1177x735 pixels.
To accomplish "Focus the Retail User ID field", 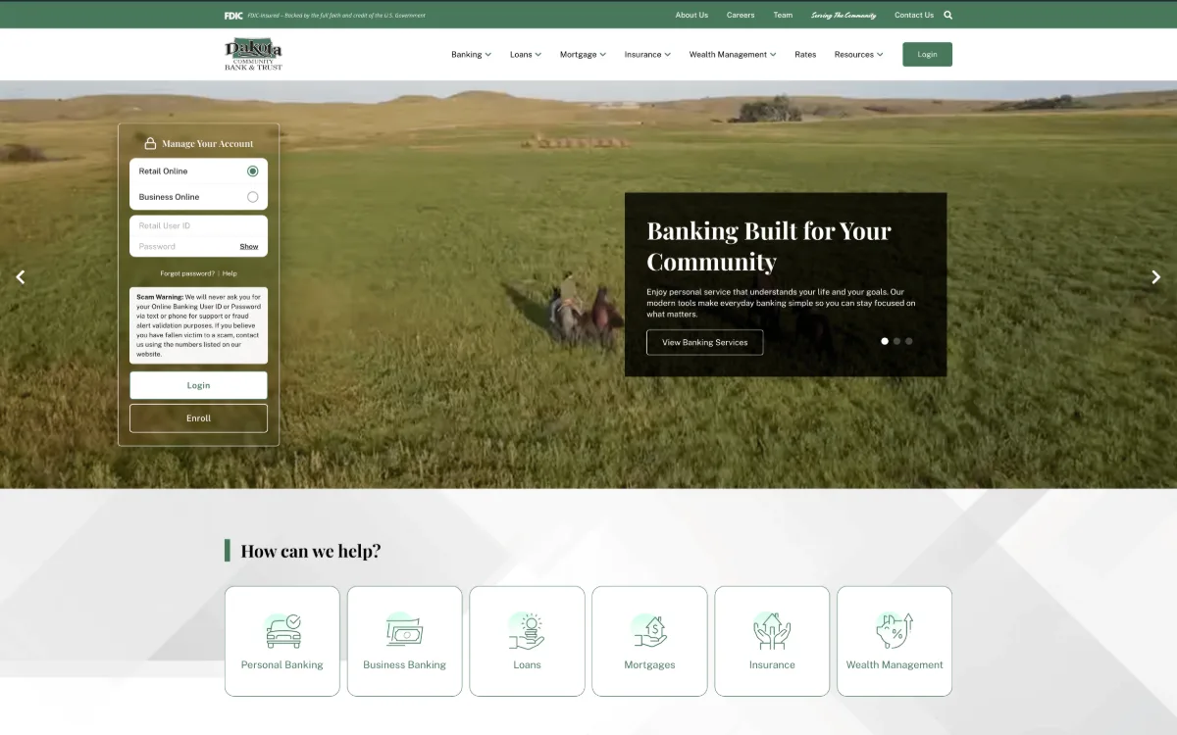I will (198, 225).
